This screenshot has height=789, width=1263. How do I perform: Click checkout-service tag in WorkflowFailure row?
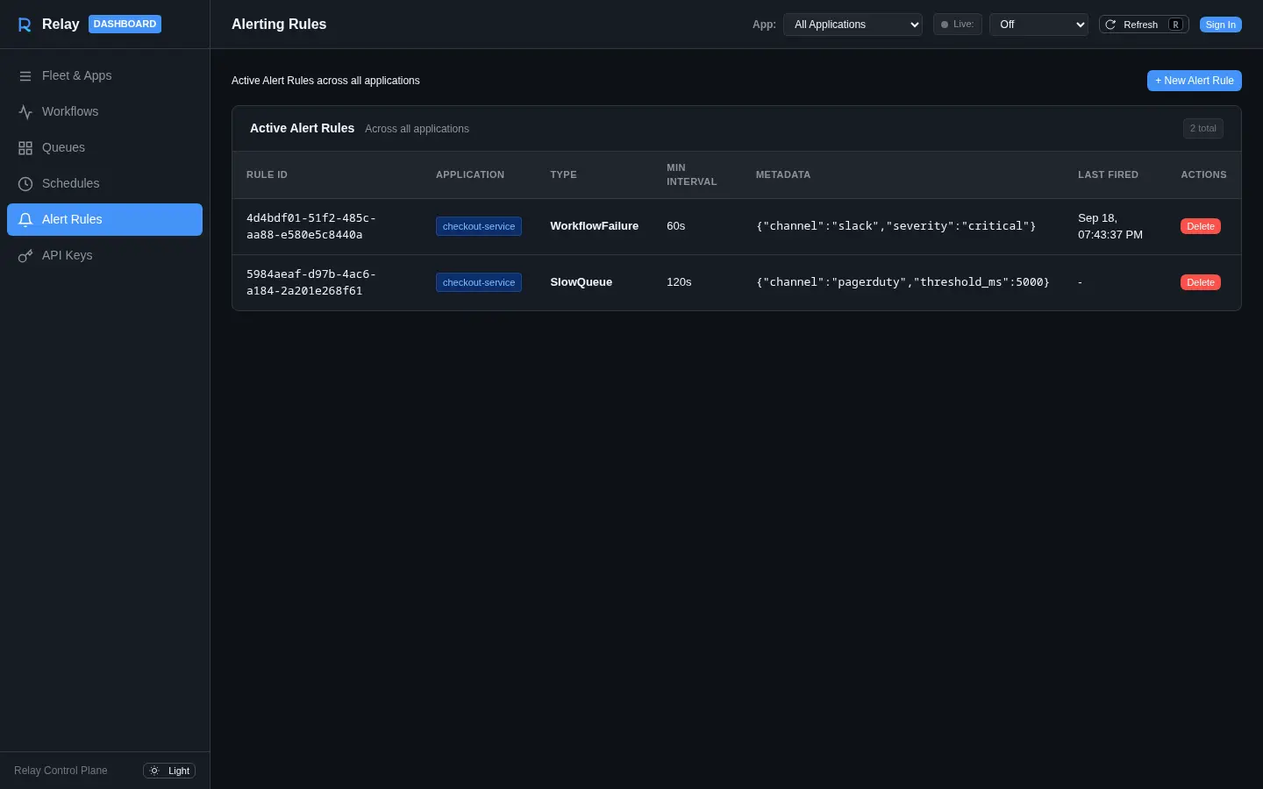[x=479, y=226]
